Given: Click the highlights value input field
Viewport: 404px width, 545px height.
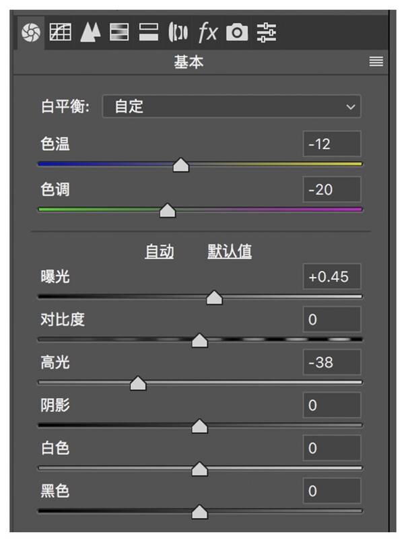Looking at the screenshot, I should 332,362.
